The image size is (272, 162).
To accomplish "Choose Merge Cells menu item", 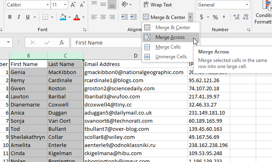I will (x=171, y=47).
